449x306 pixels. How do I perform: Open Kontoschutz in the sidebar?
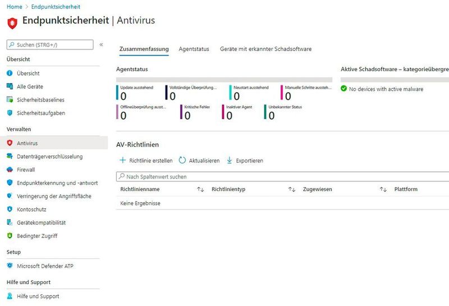click(x=31, y=209)
